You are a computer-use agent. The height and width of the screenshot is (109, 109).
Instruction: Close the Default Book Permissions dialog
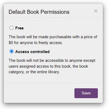click(x=96, y=11)
